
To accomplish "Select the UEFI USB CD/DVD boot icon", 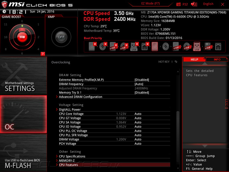I will (124, 47).
